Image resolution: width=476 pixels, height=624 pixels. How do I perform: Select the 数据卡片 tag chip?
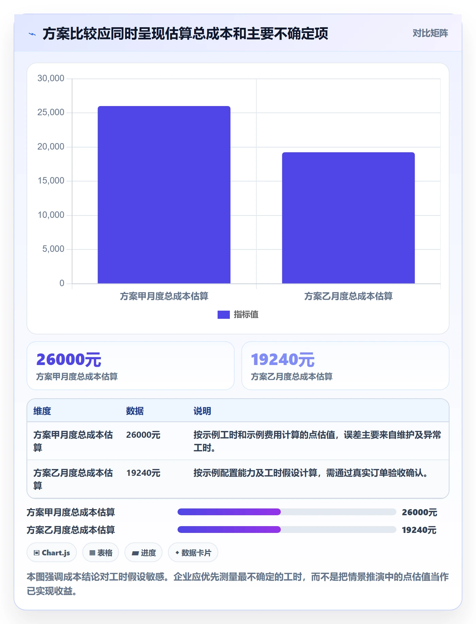[193, 553]
